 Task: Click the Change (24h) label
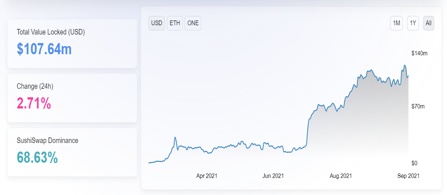(35, 87)
